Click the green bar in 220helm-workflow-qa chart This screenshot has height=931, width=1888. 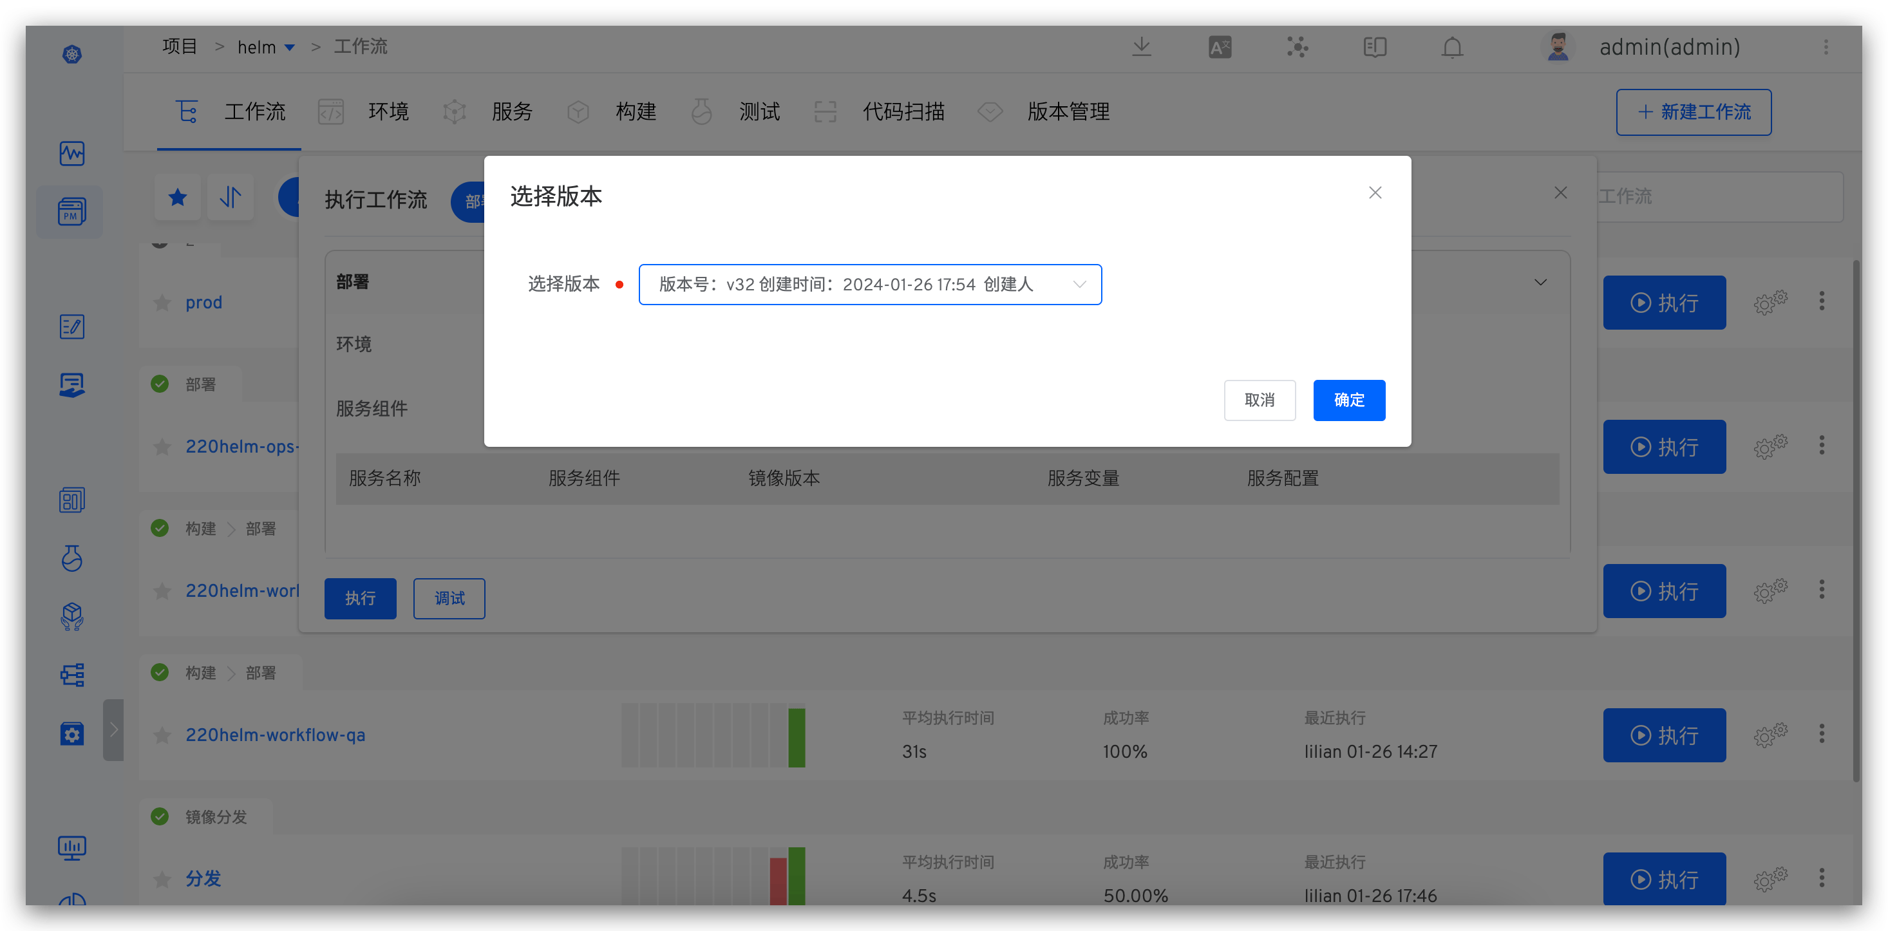(796, 737)
